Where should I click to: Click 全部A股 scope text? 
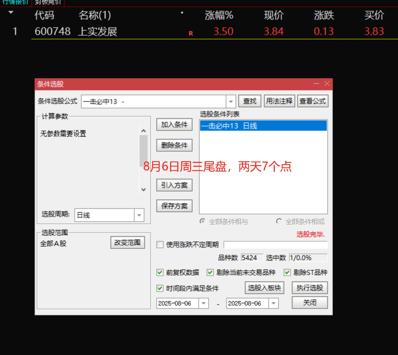click(x=53, y=244)
